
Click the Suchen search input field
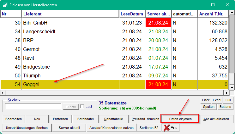click(33, 106)
